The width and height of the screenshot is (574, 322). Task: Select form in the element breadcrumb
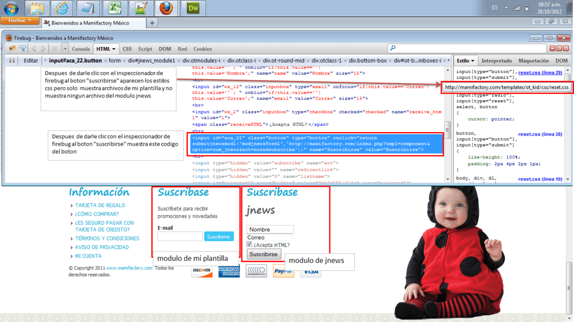[x=115, y=61]
